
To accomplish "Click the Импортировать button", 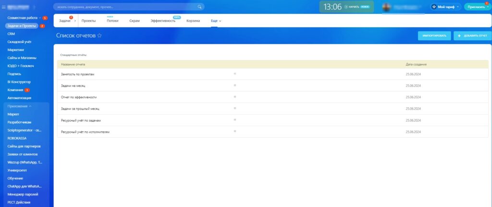I will pyautogui.click(x=434, y=35).
